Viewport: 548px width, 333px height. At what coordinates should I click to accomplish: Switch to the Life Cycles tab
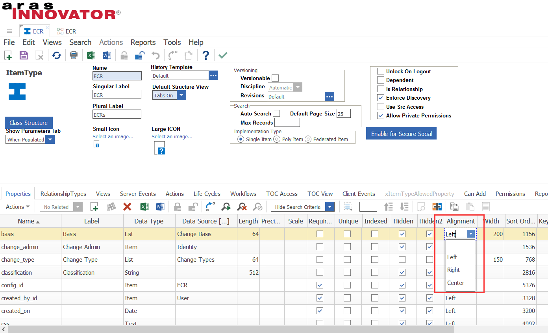coord(207,193)
